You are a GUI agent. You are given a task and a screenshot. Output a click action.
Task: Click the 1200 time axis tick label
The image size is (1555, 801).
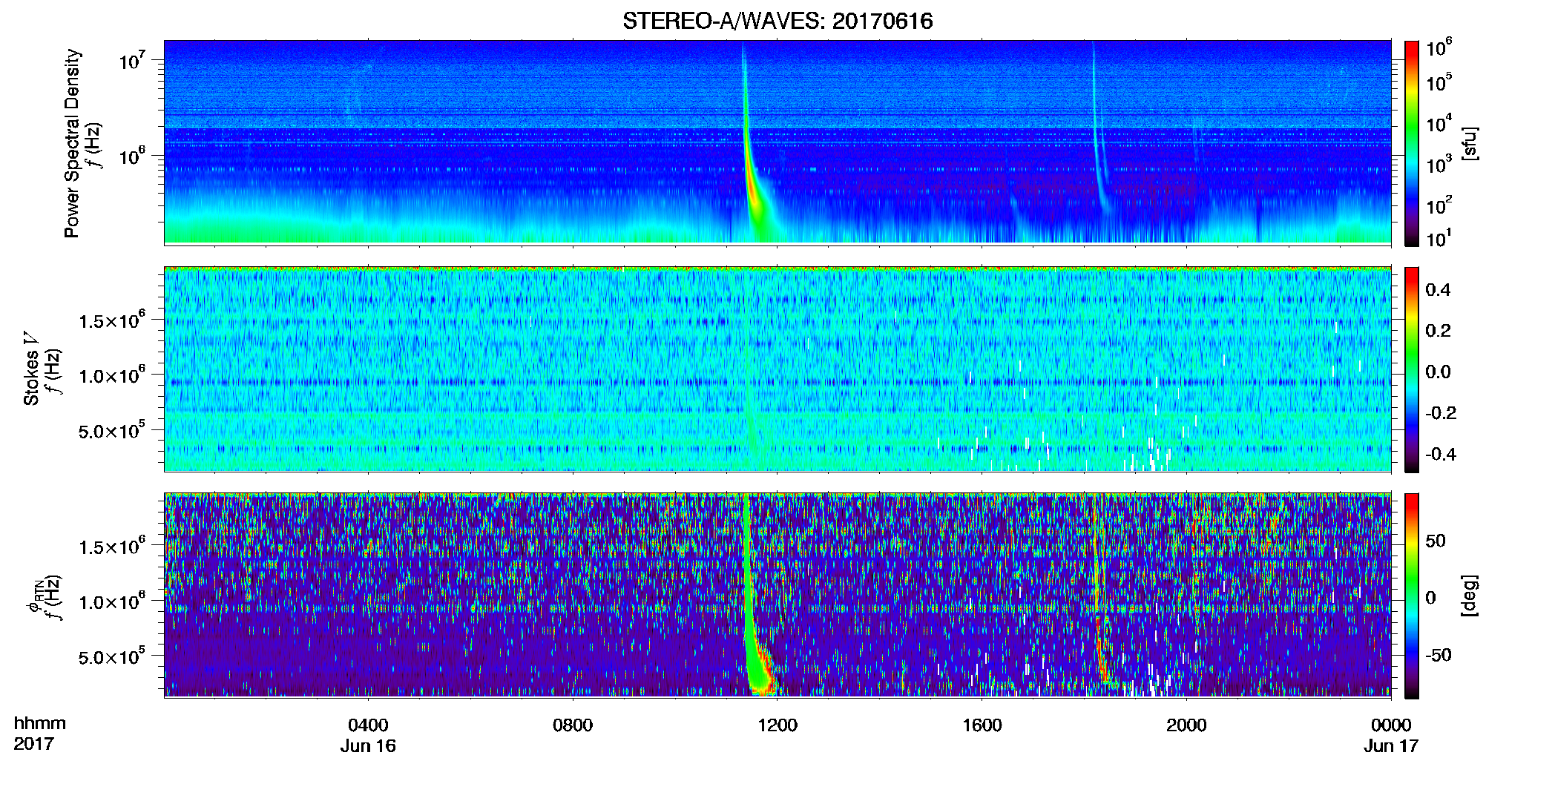777,725
